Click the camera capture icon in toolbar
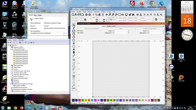196x110 pixels. click(122, 14)
